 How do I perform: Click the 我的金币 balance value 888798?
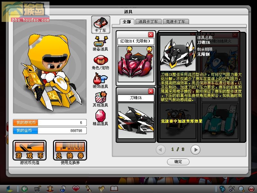click(x=76, y=131)
